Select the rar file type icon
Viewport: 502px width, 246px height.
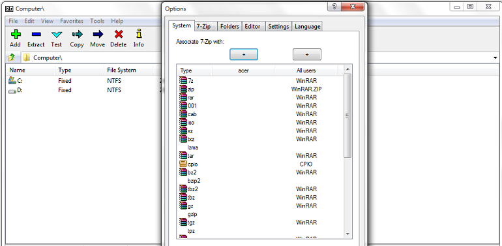tap(183, 97)
